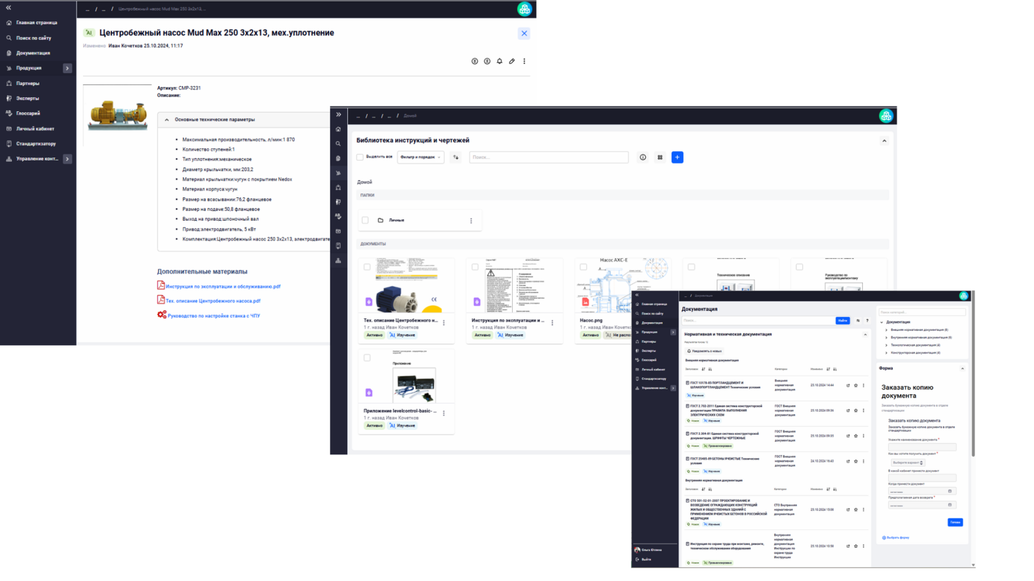This screenshot has height=581, width=1034.
Task: Tick the Выделить все checkbox in the library
Action: [360, 157]
